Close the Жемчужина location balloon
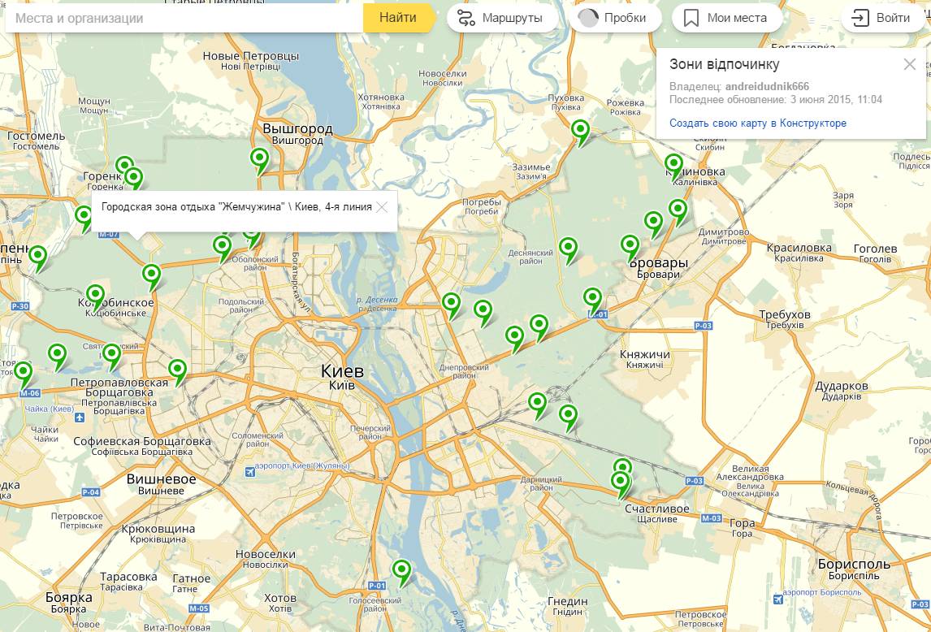This screenshot has width=931, height=632. click(x=382, y=207)
